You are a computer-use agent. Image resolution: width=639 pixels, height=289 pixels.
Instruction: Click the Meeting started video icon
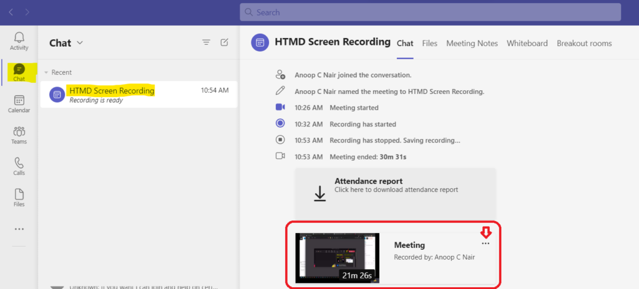pos(280,107)
